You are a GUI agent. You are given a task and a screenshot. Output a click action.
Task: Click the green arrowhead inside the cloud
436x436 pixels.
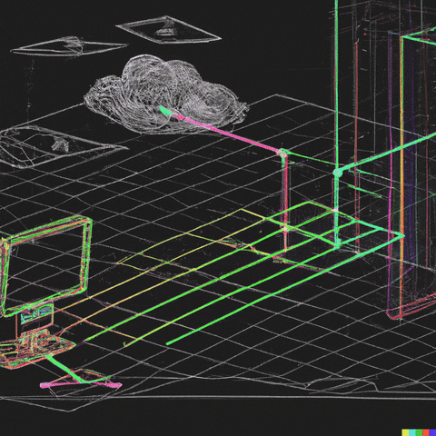165,111
